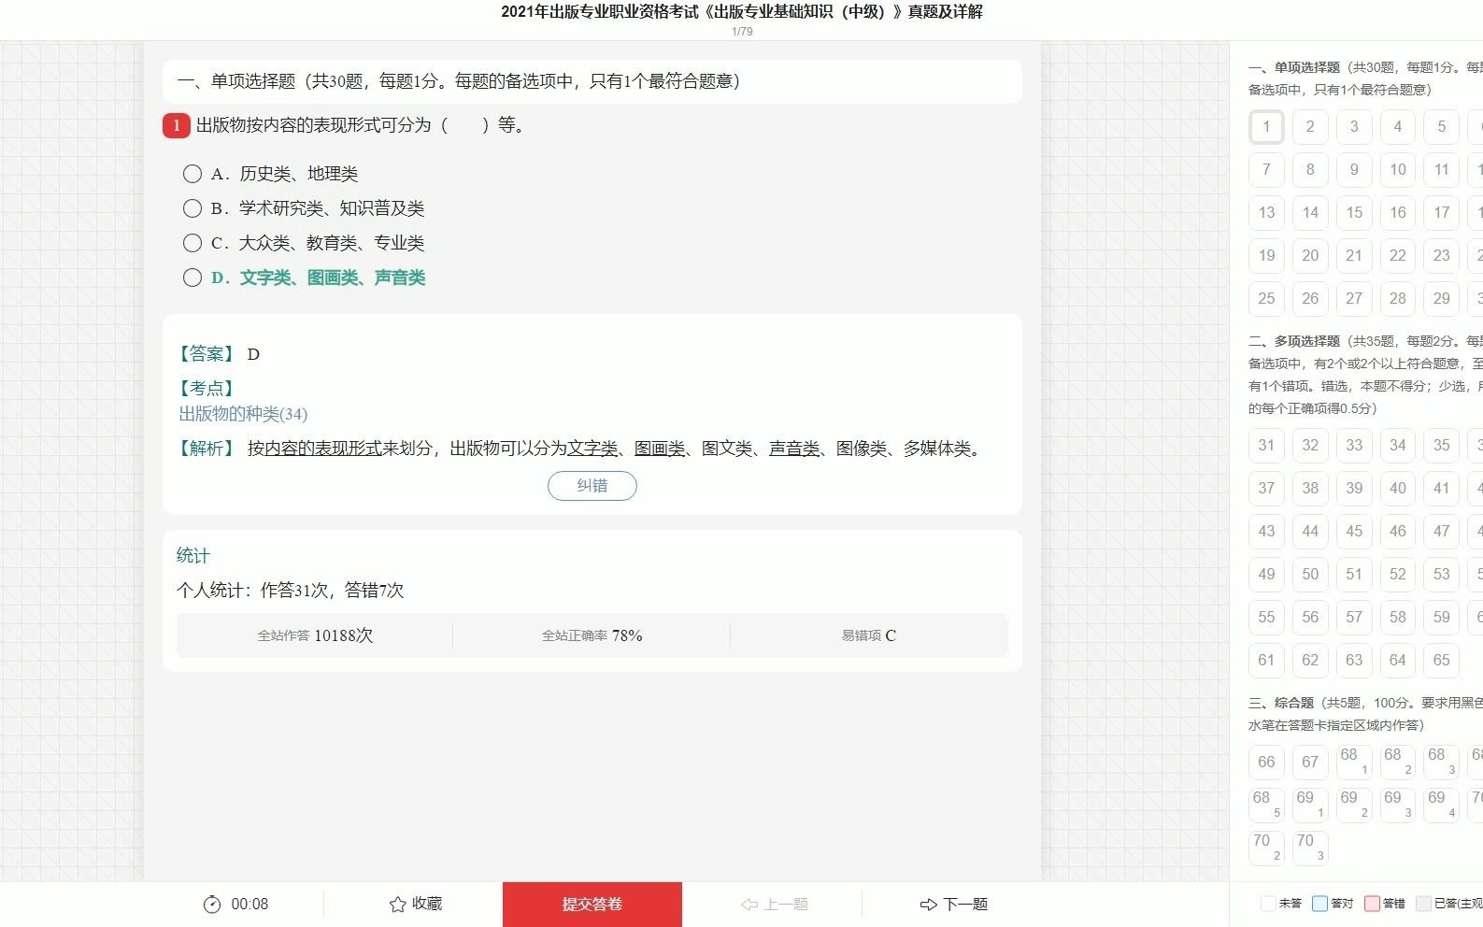
Task: Jump to question 68 part 1
Action: pos(1354,763)
